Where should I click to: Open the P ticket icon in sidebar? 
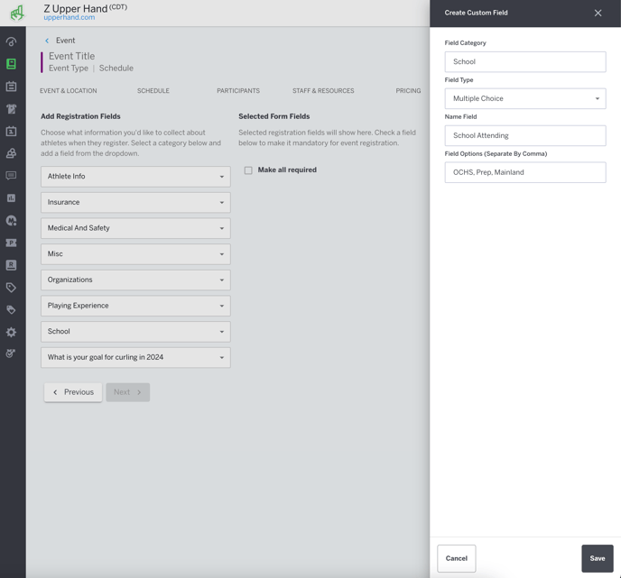tap(11, 243)
